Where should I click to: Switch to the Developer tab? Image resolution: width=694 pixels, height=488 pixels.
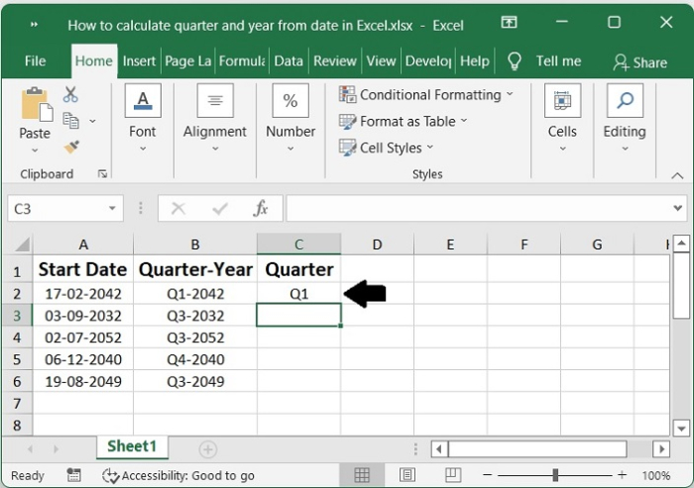pyautogui.click(x=428, y=61)
